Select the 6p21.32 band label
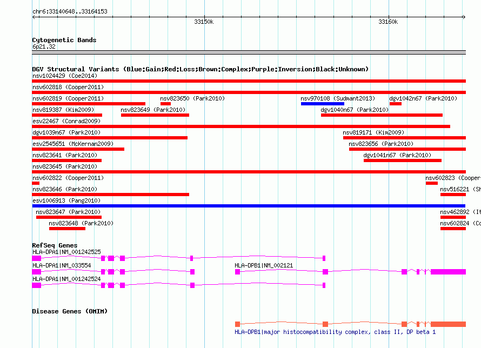This screenshot has width=481, height=348. click(44, 46)
